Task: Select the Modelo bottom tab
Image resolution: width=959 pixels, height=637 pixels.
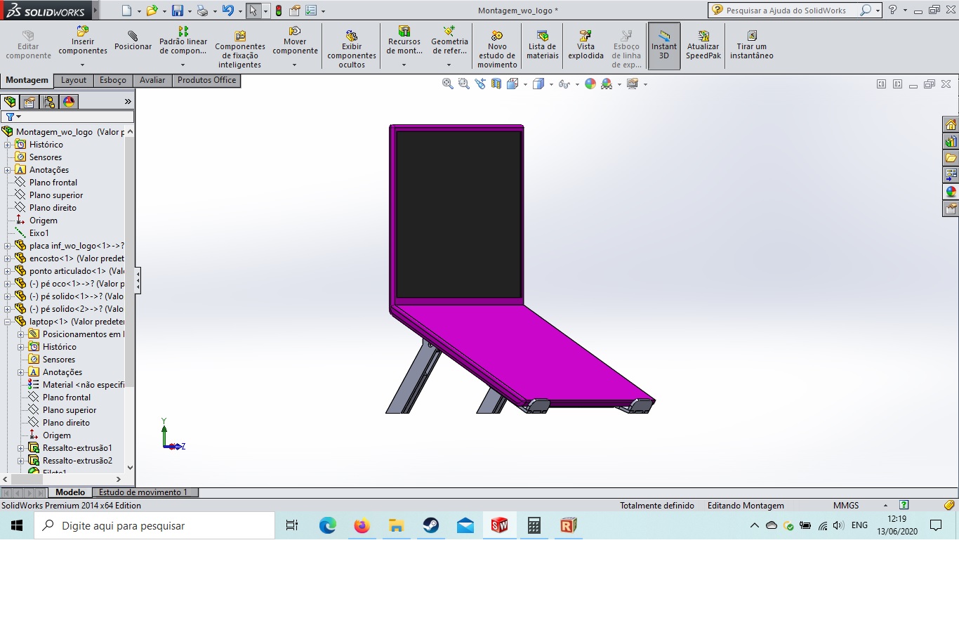Action: click(70, 492)
